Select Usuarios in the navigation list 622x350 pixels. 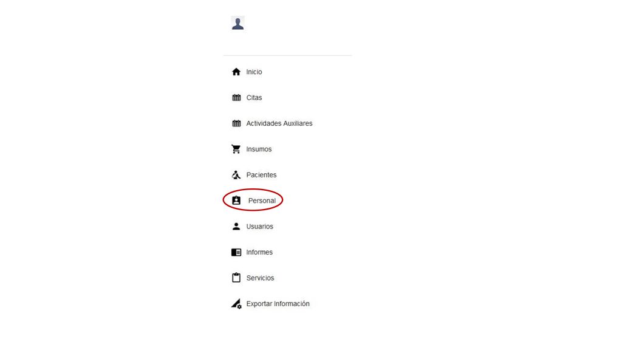[x=259, y=227]
